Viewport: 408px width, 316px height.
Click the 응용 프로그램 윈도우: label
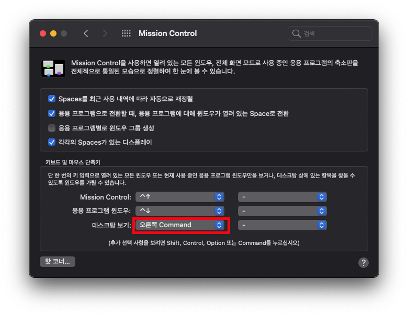pyautogui.click(x=101, y=210)
